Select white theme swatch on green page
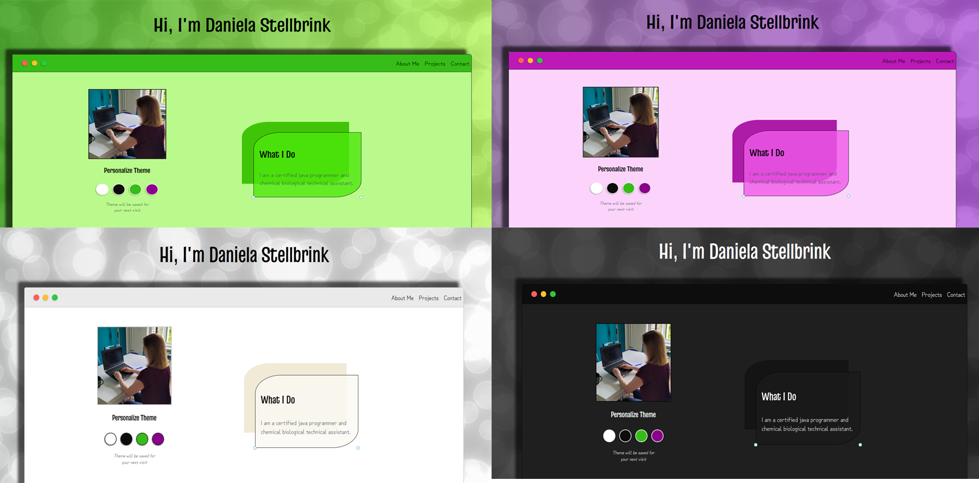 [x=102, y=190]
